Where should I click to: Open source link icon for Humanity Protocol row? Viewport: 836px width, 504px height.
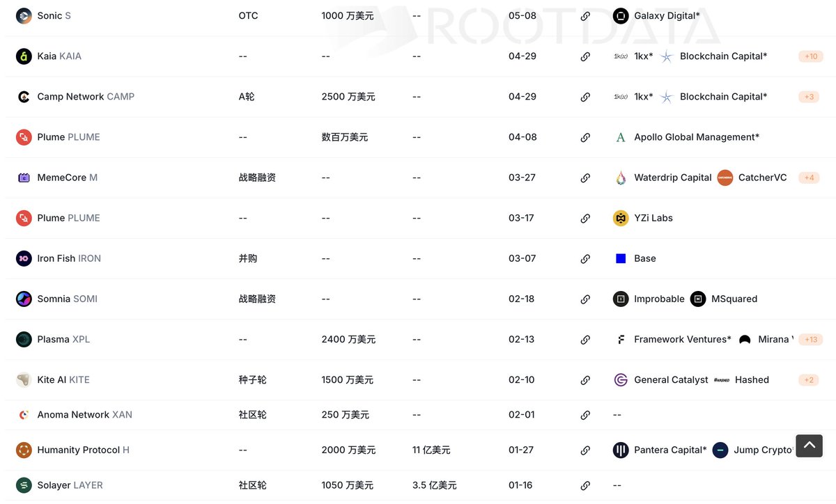point(585,450)
